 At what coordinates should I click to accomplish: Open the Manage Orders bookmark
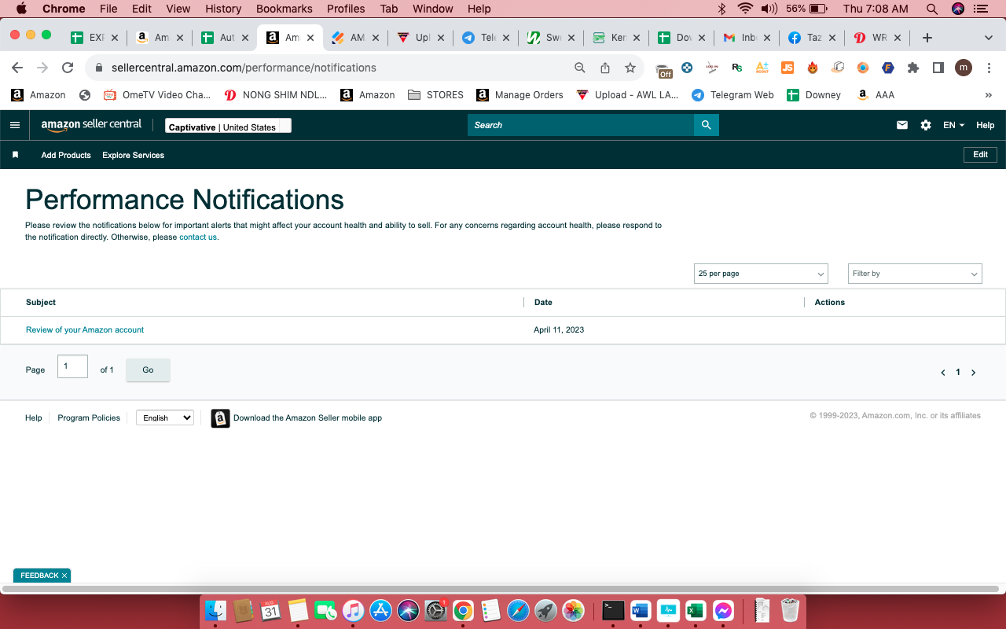coord(520,95)
